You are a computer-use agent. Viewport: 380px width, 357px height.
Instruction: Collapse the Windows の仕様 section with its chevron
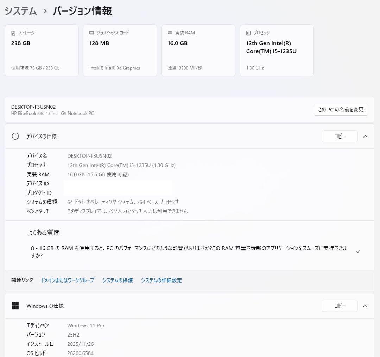tap(365, 306)
